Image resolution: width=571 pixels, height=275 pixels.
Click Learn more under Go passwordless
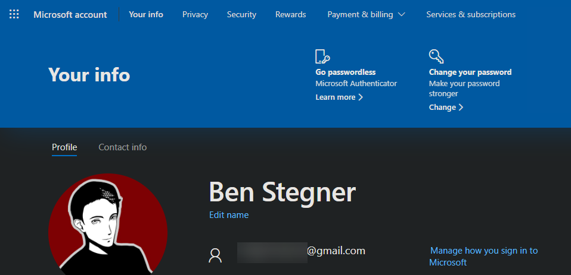339,97
